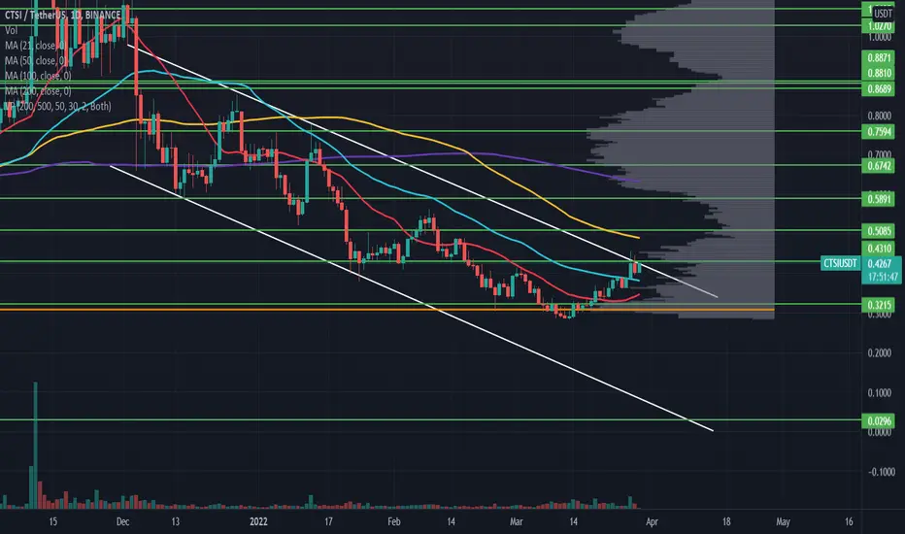The height and width of the screenshot is (534, 905).
Task: Select the VP (200, 500, 50, 30, 2, Both) legend
Action: (57, 106)
